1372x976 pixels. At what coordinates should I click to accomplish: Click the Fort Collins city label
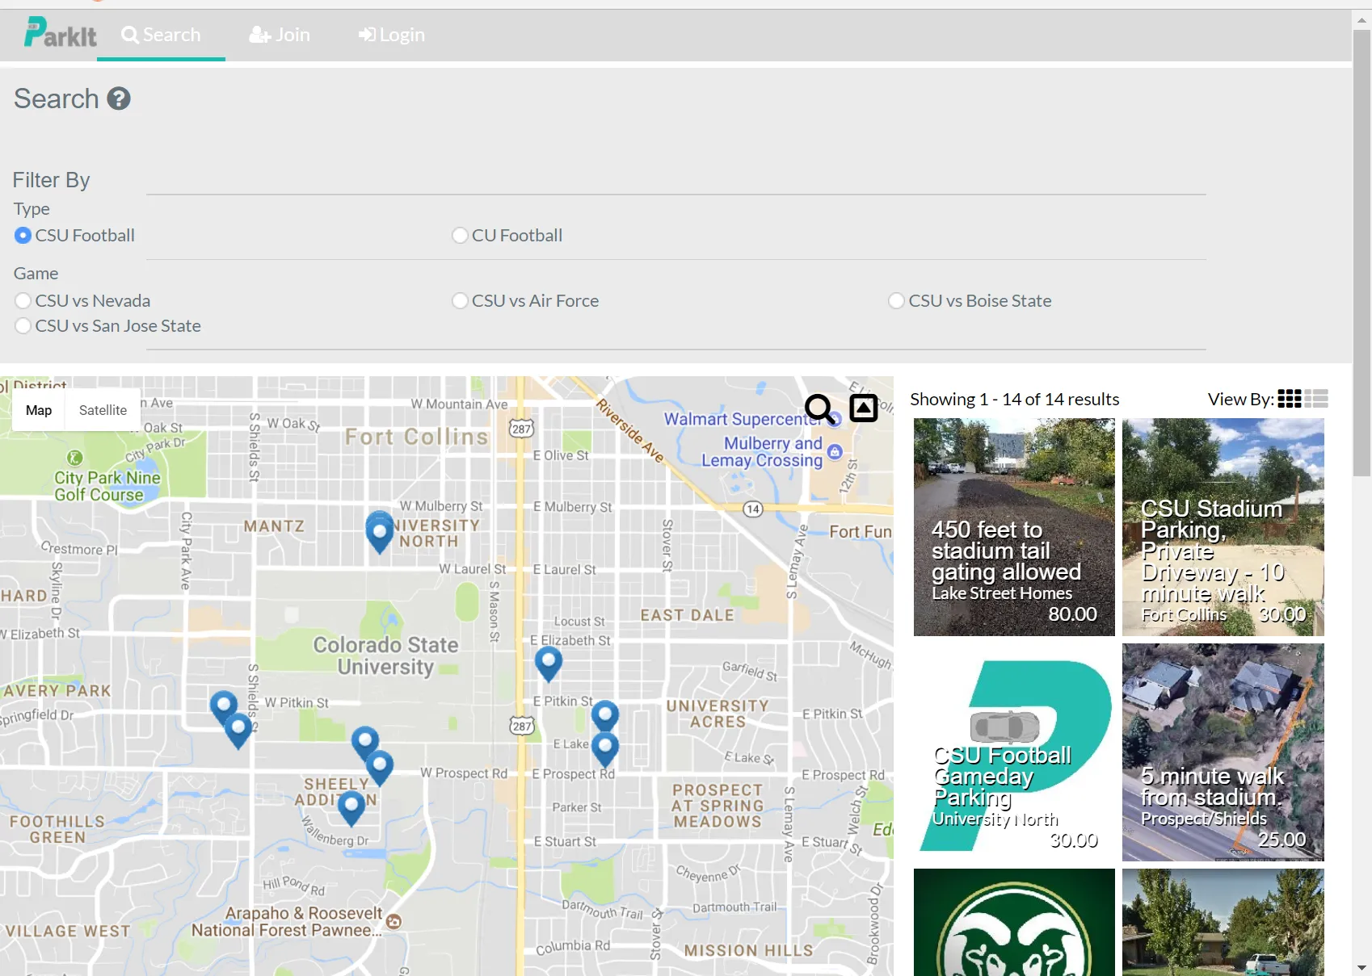417,437
